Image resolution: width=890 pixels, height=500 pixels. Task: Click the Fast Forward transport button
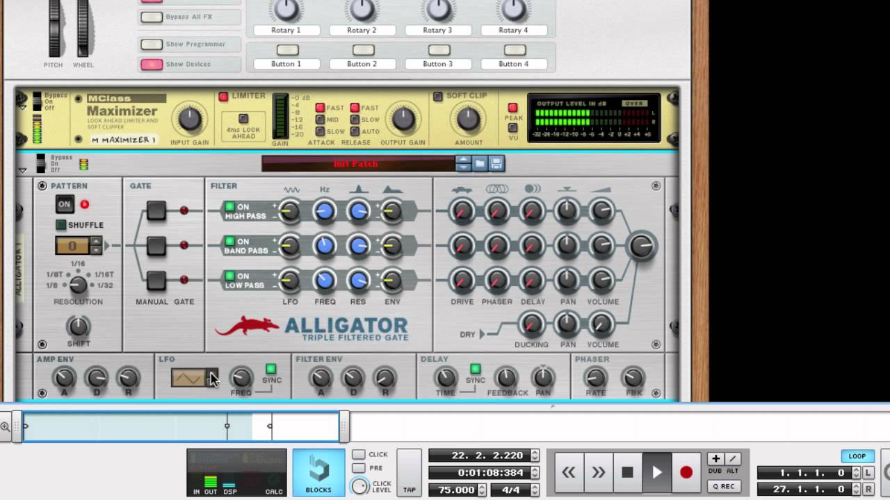pos(598,472)
